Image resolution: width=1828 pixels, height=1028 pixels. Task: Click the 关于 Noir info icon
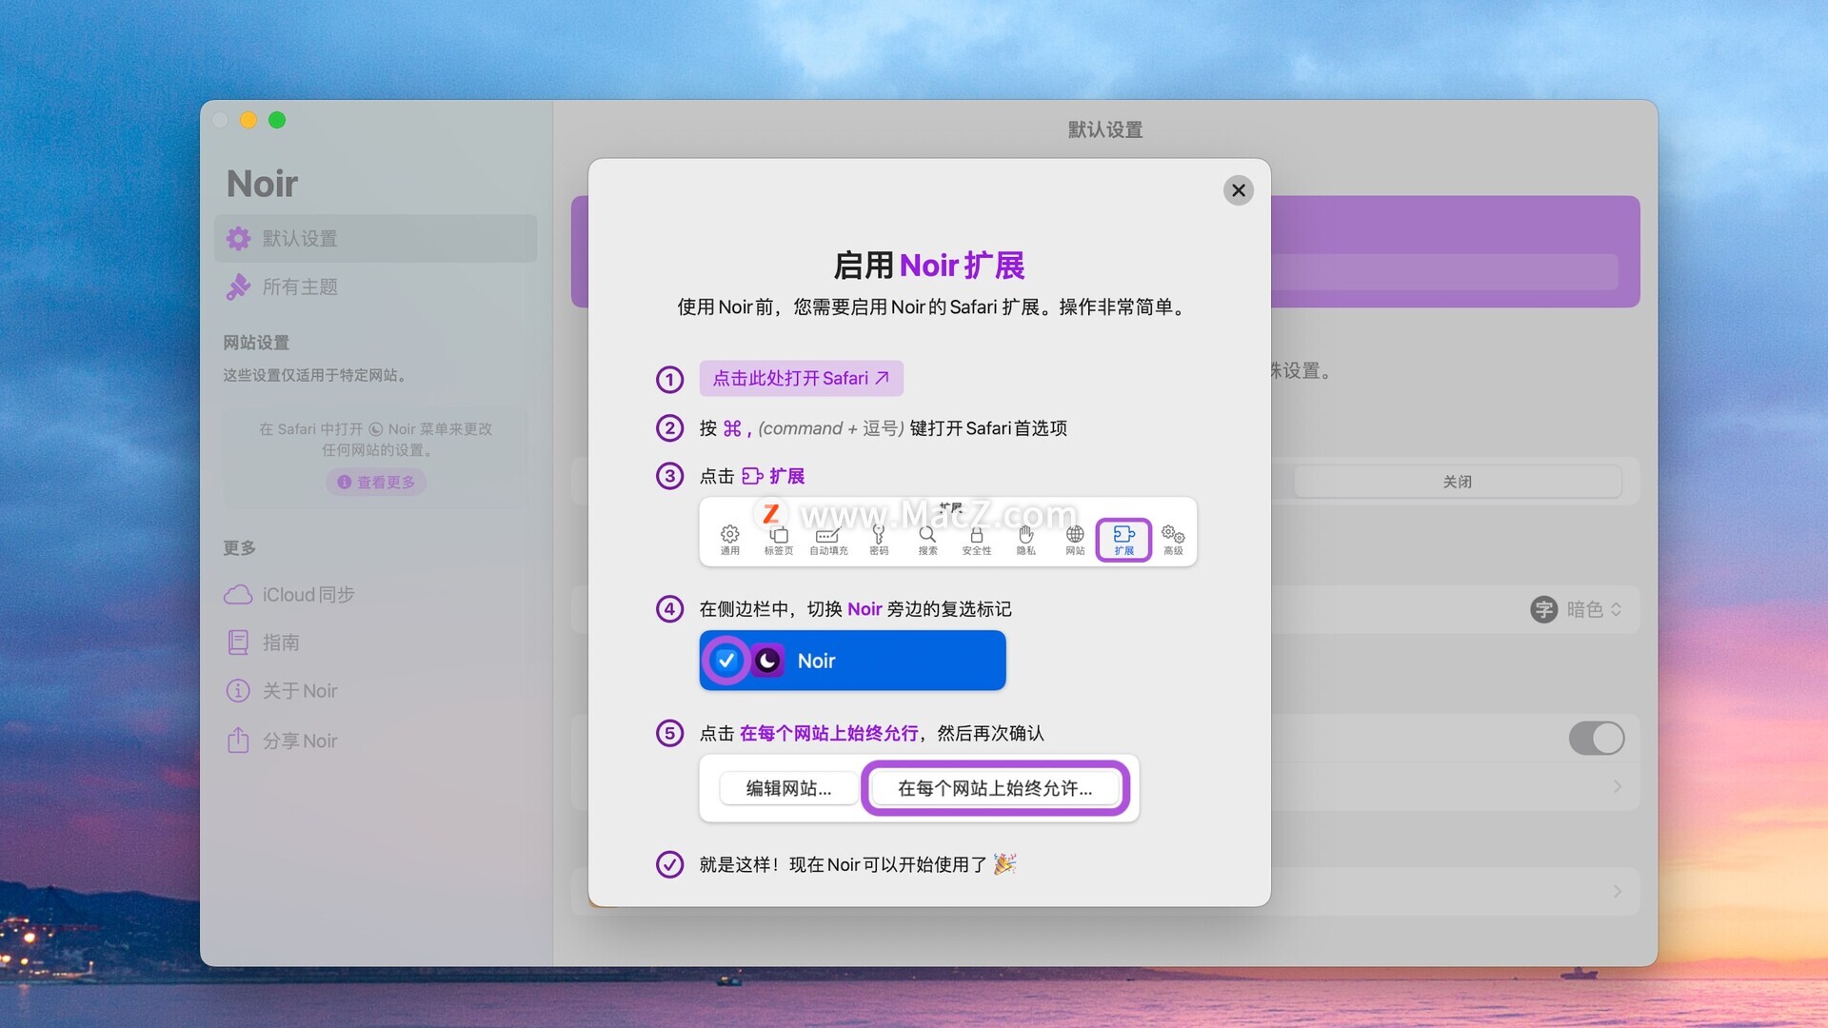(x=238, y=691)
